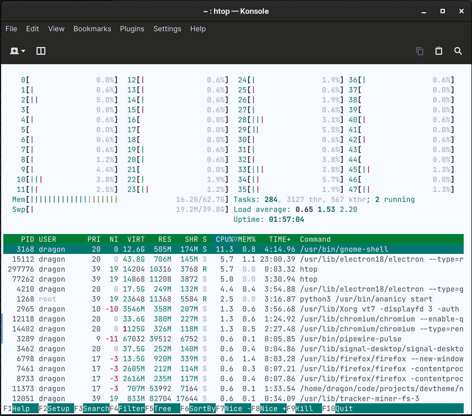Screen dimensions: 472x416
Task: Select htop process with PID 297776
Action: (x=234, y=269)
